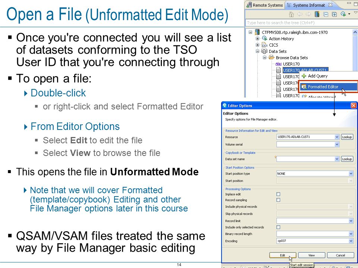Viewport: 358px width, 268px height.
Task: Click the Alias icon beside USER170
Action: tap(279, 64)
